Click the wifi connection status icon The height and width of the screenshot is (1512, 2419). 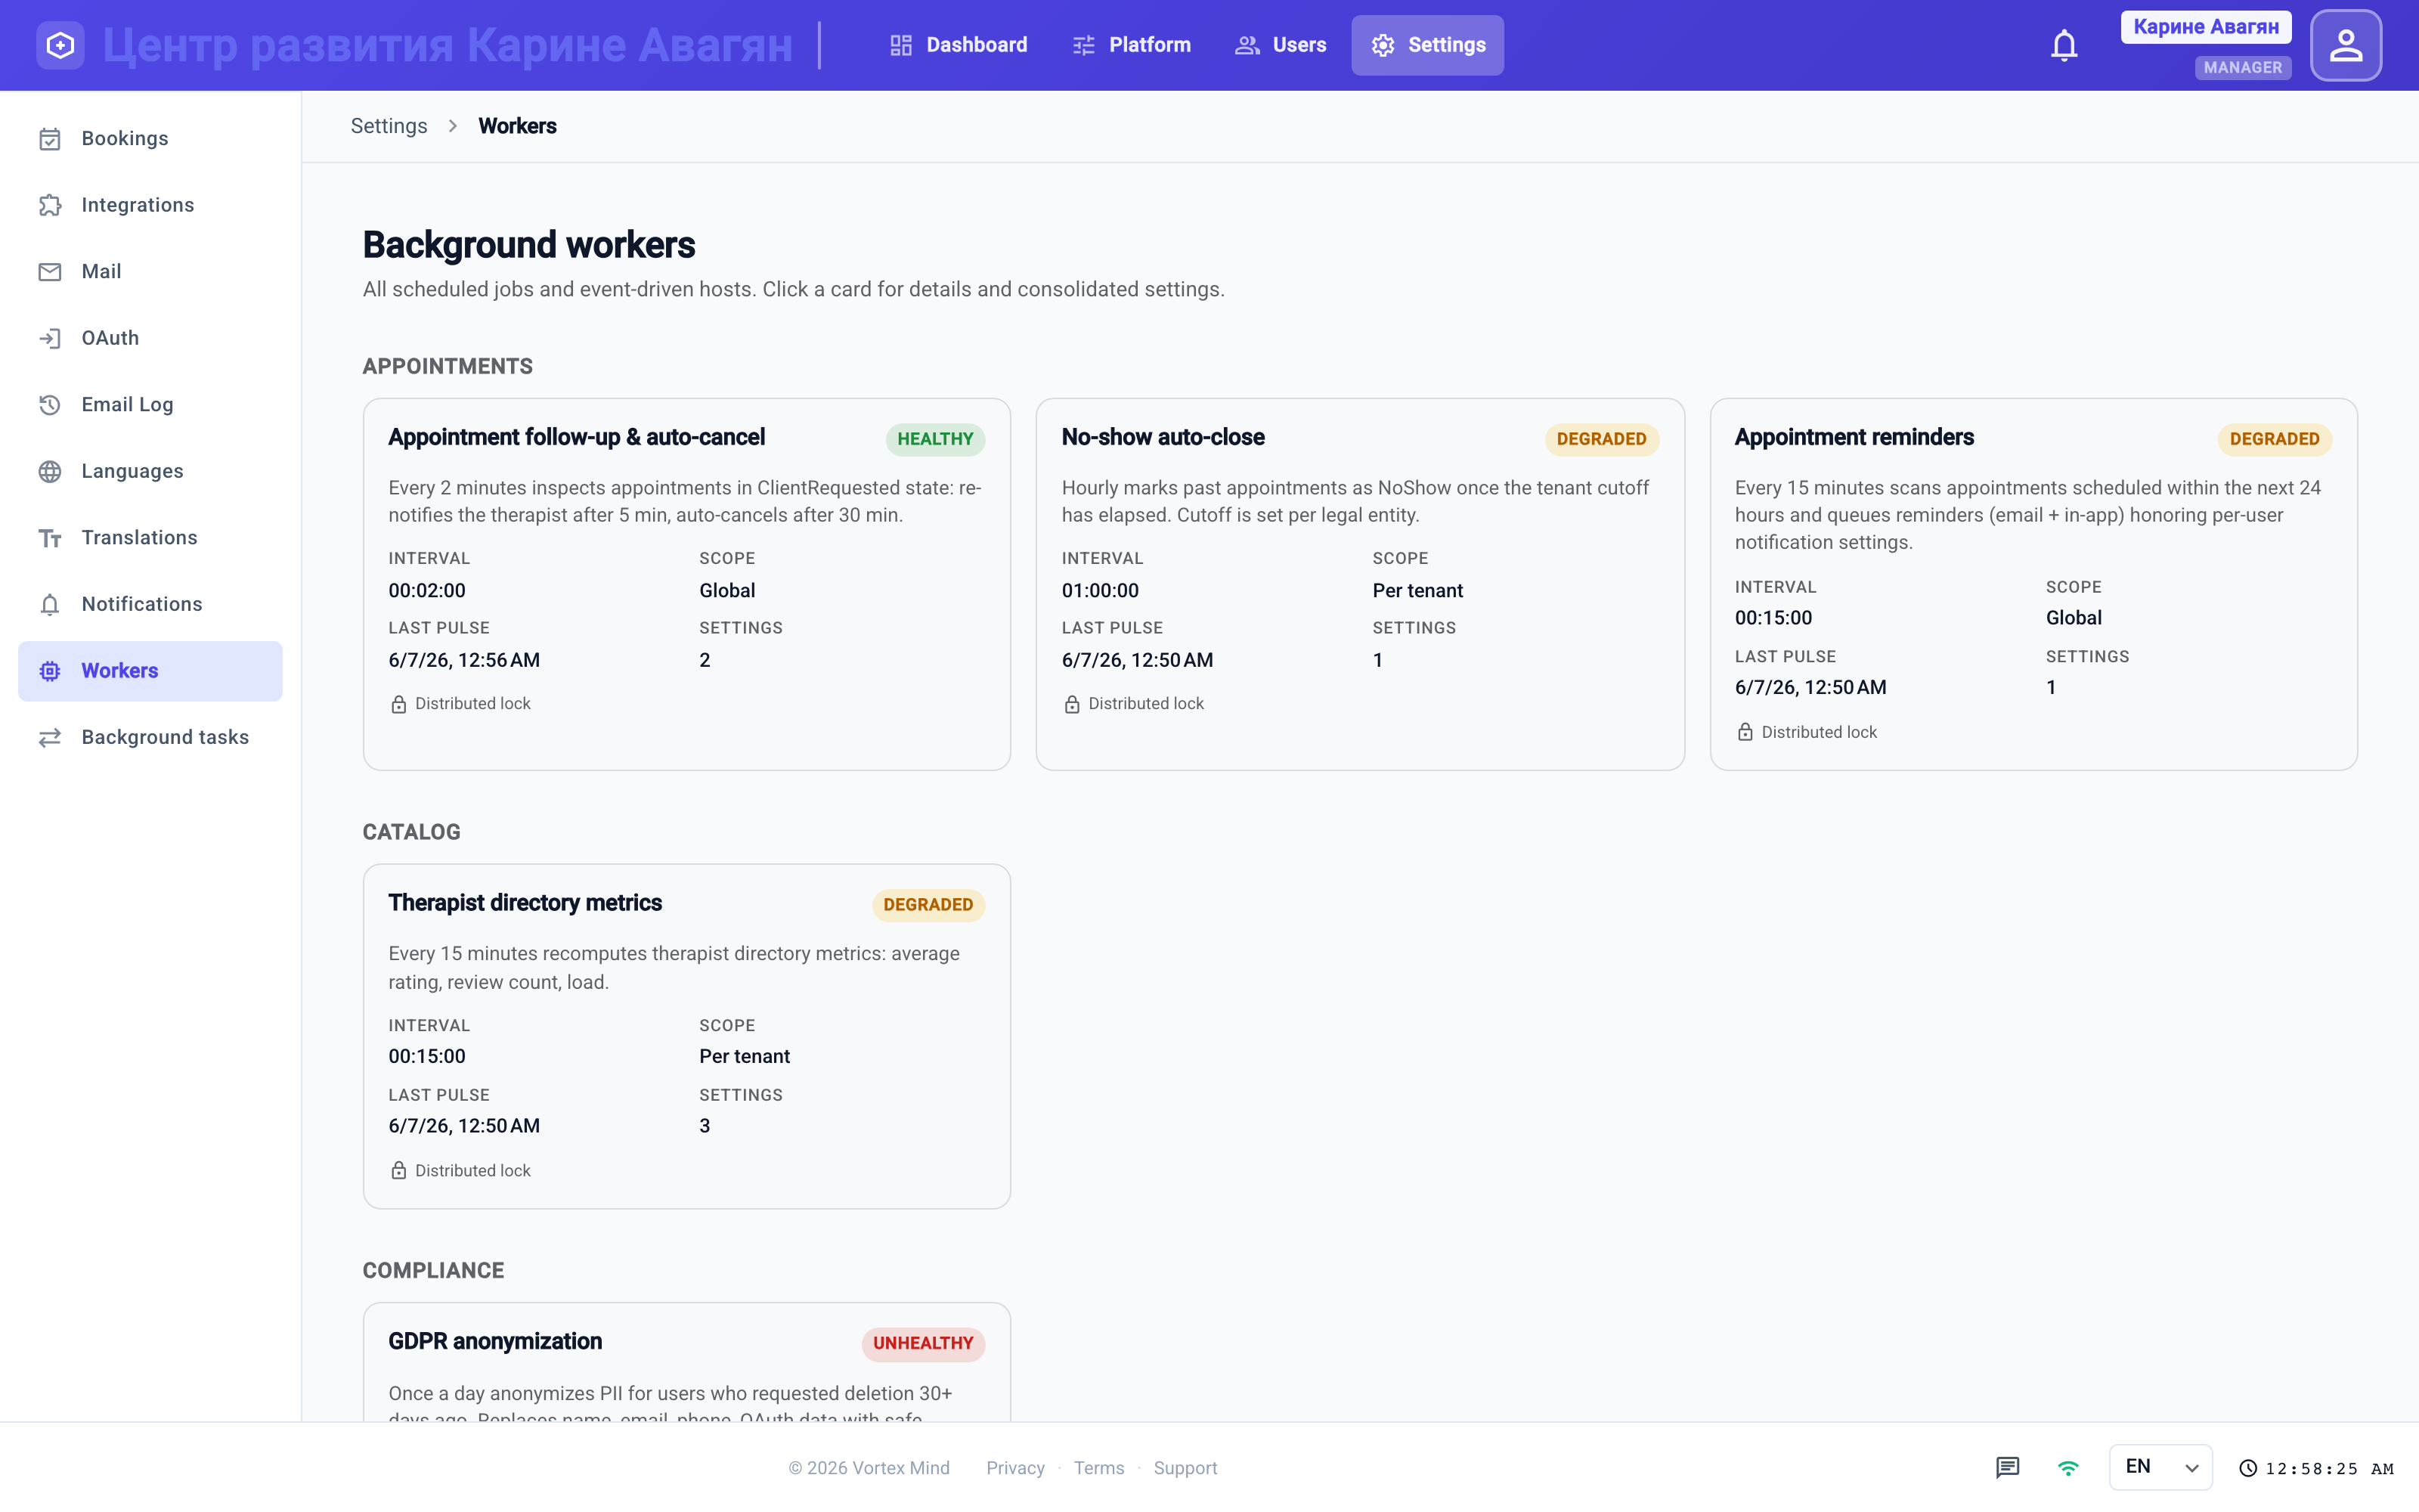point(2068,1467)
